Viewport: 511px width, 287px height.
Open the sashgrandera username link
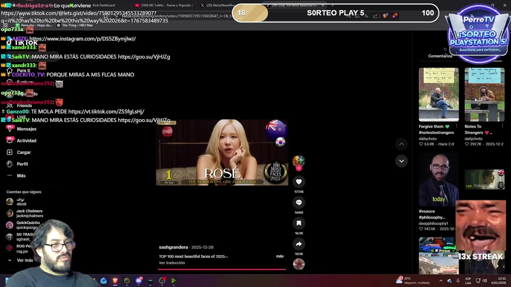point(173,247)
